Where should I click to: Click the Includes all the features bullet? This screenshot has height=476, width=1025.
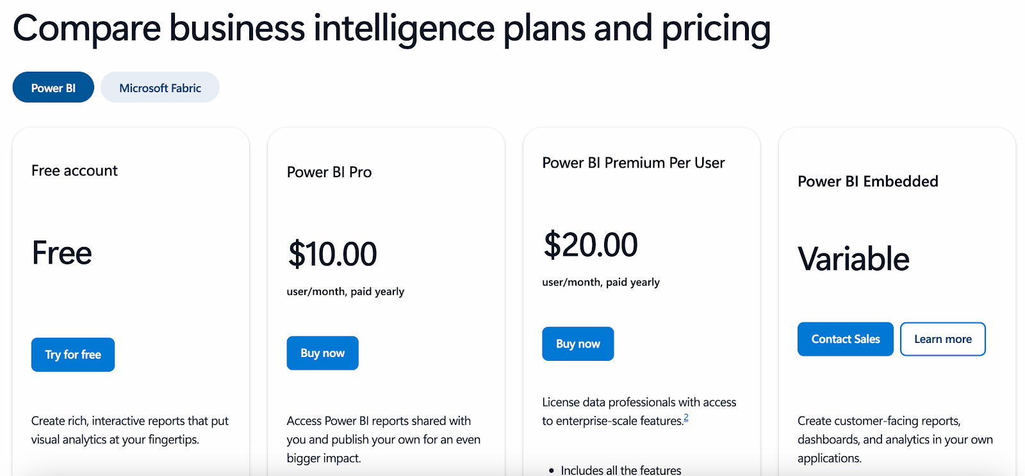621,470
